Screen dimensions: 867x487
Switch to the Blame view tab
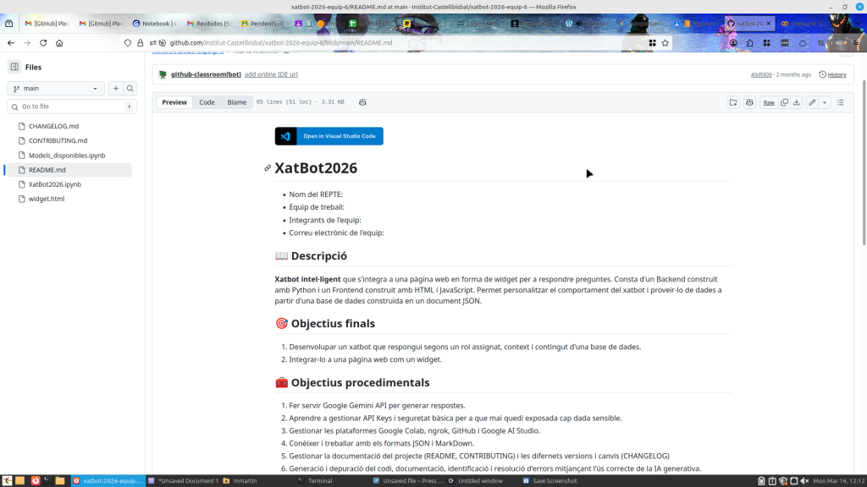(237, 102)
